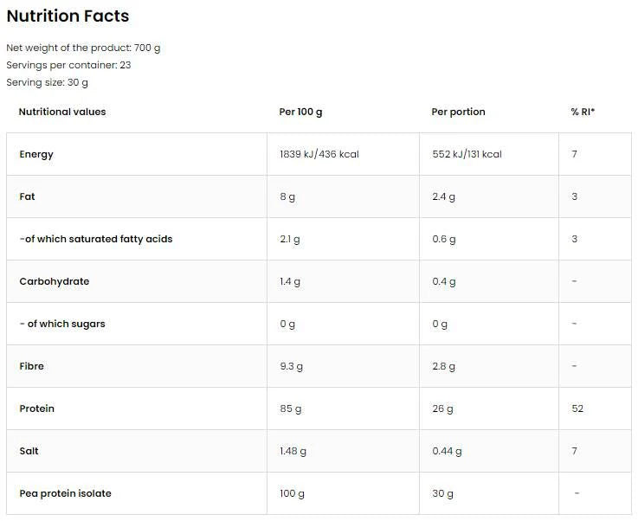Select the Per 100 g column header
The width and height of the screenshot is (638, 521).
pos(300,112)
